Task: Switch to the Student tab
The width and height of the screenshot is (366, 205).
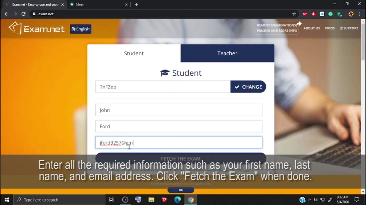Action: pos(134,53)
